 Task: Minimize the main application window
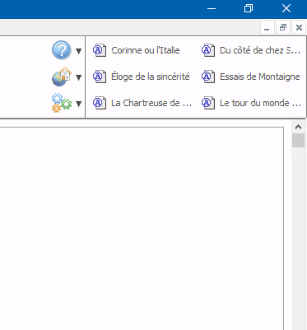coord(212,9)
